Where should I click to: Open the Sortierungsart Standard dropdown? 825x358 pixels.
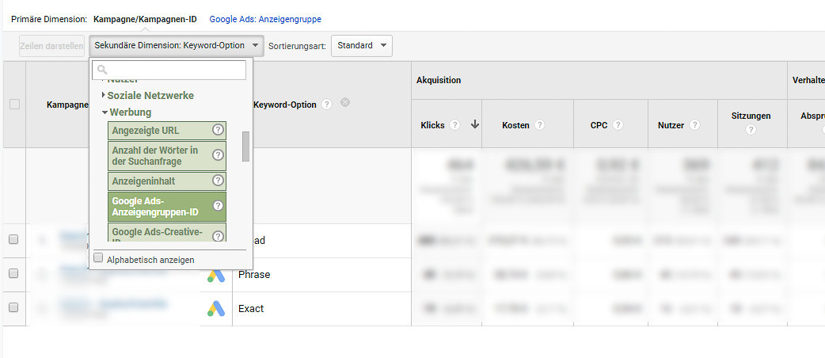tap(361, 46)
